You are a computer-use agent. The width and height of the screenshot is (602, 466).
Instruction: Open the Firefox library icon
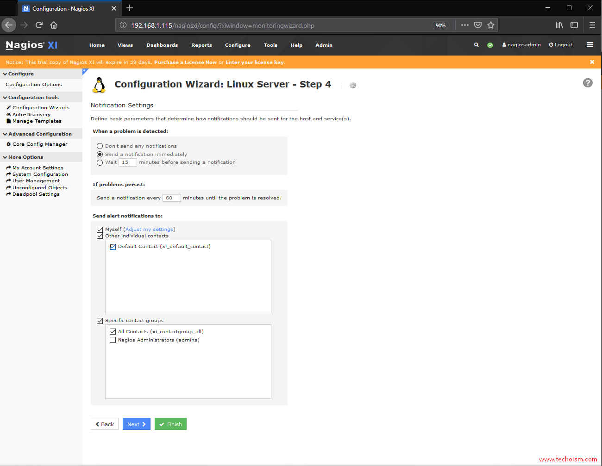tap(559, 25)
